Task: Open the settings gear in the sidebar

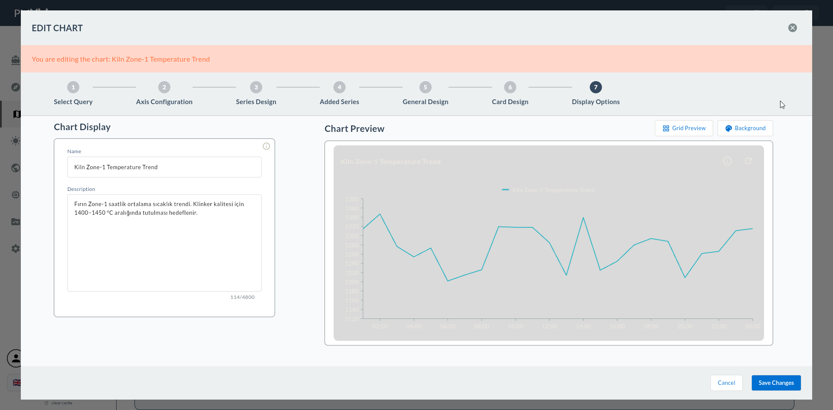Action: [x=16, y=249]
